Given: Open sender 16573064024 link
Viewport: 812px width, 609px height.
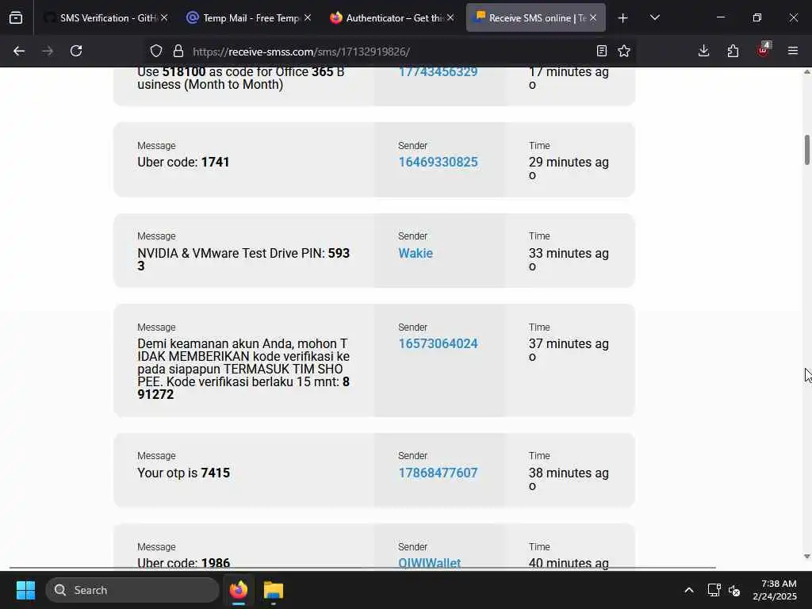Looking at the screenshot, I should click(x=438, y=344).
